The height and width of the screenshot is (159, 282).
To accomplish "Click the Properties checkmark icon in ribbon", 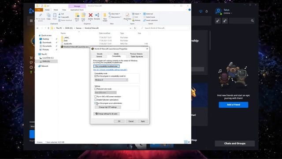I will pyautogui.click(x=127, y=15).
